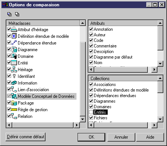Confirm with the OK button
The width and height of the screenshot is (167, 146).
tap(91, 137)
